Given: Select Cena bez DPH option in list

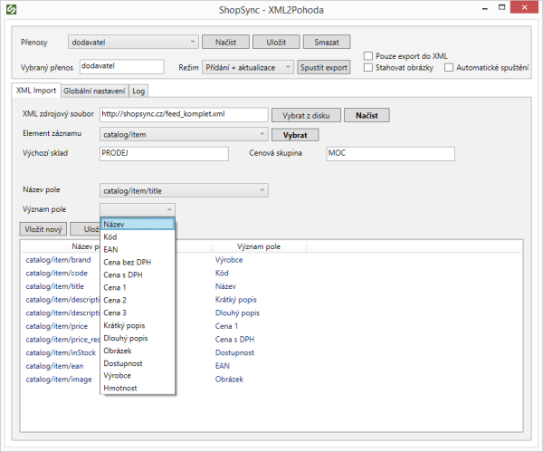Looking at the screenshot, I should click(x=127, y=262).
